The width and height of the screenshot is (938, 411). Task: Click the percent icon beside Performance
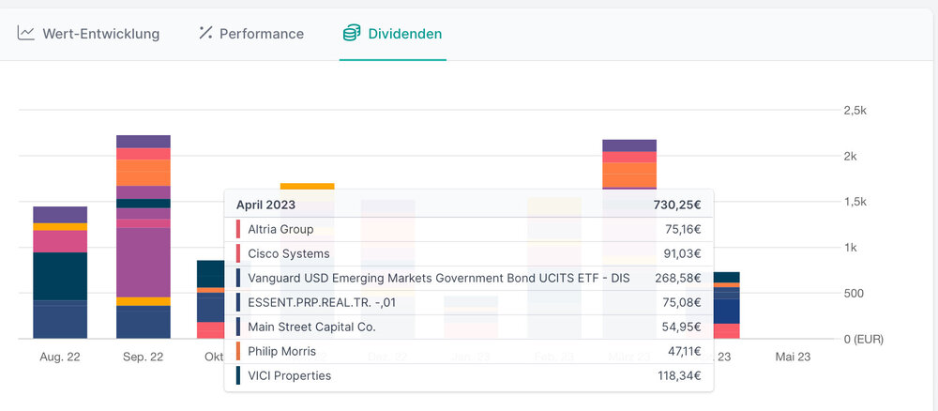click(x=205, y=34)
